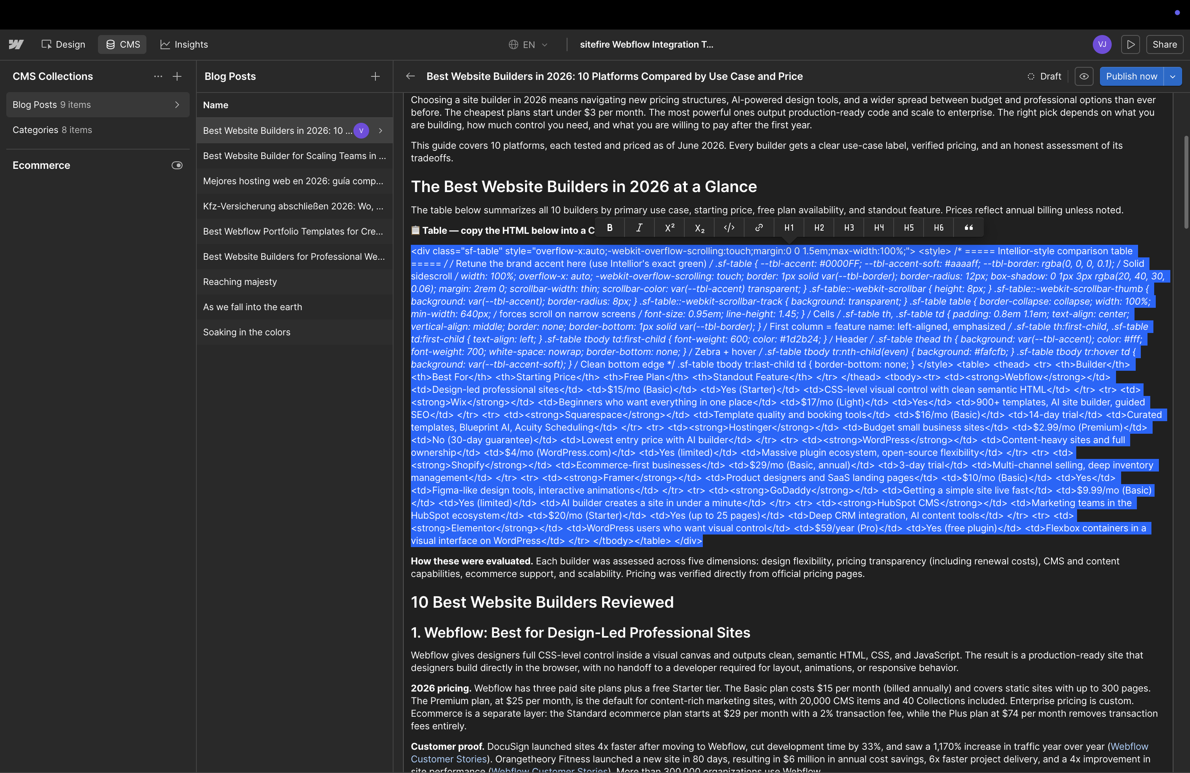Image resolution: width=1190 pixels, height=773 pixels.
Task: Open Reaching majesty post
Action: (x=294, y=281)
